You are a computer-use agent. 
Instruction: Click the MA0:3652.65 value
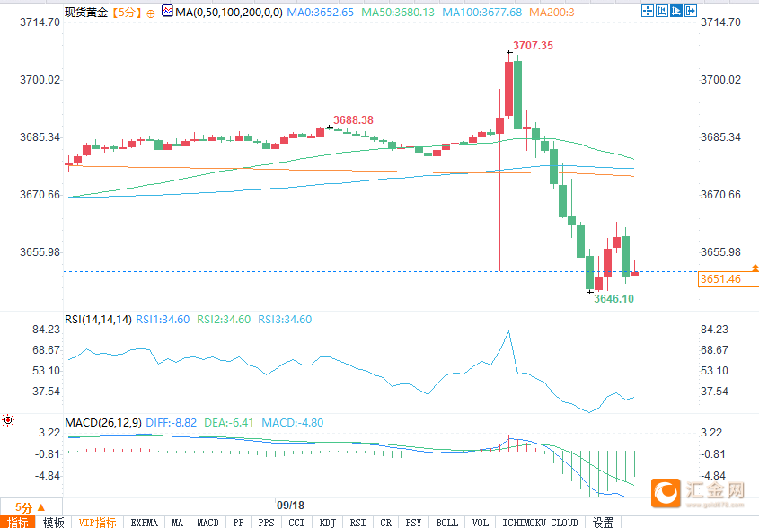pos(321,12)
